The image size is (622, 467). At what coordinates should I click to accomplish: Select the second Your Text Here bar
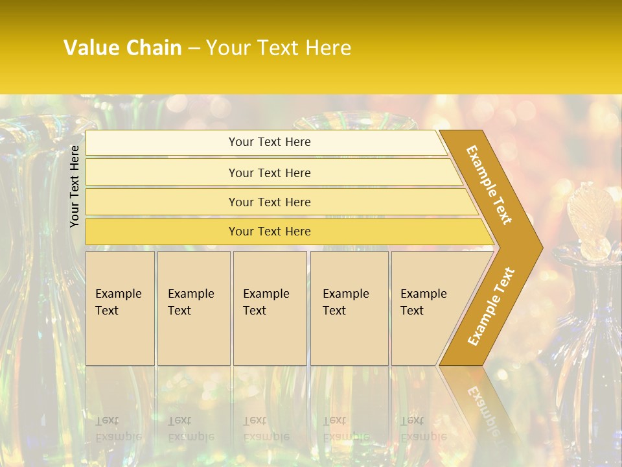pyautogui.click(x=273, y=173)
